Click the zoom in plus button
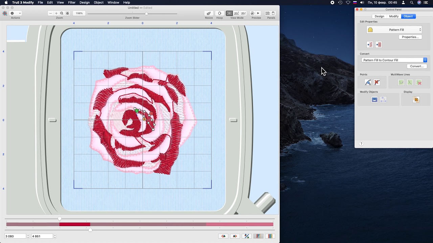The width and height of the screenshot is (433, 243). coord(56,13)
